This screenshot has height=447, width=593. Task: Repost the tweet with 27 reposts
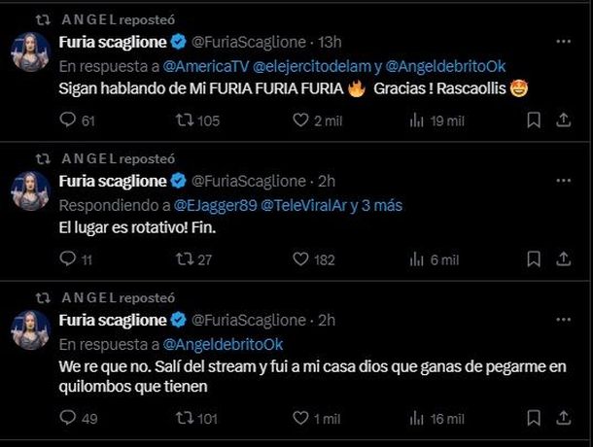click(183, 259)
